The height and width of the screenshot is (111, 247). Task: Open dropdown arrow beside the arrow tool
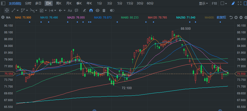65,10
